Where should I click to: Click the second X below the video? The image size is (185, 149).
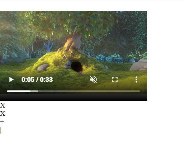[x=3, y=114]
